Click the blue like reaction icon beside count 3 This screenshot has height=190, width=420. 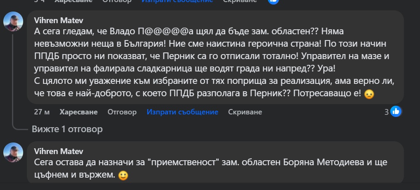pos(396,111)
